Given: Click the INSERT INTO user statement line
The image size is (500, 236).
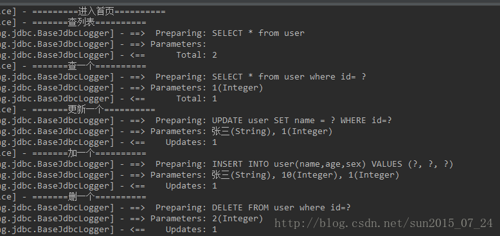Looking at the screenshot, I should [x=226, y=164].
